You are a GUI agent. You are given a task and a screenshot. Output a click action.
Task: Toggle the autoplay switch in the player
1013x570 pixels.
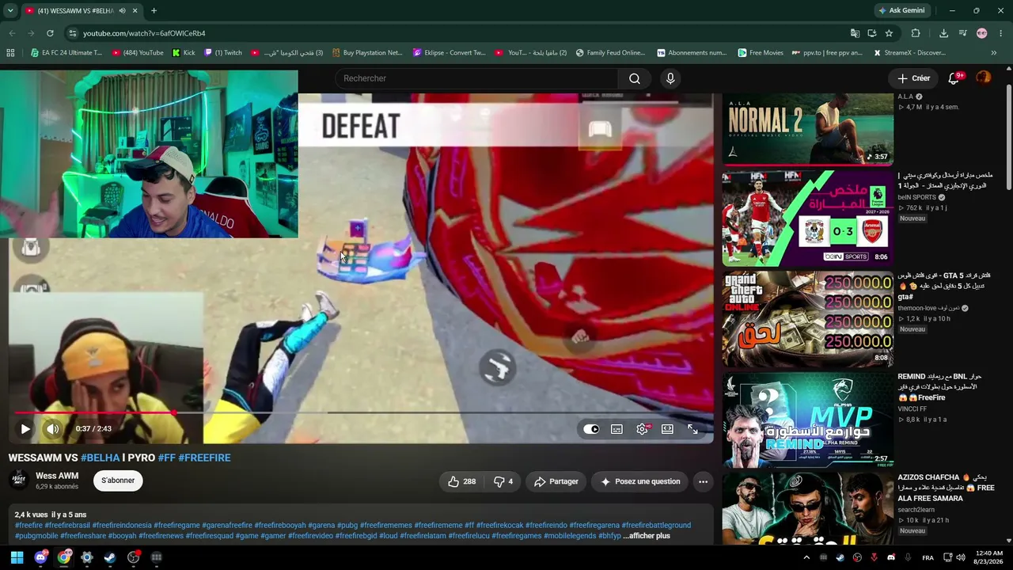click(591, 429)
